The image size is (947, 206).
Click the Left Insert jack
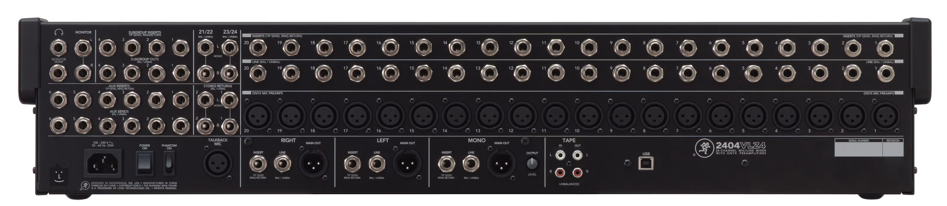point(352,164)
